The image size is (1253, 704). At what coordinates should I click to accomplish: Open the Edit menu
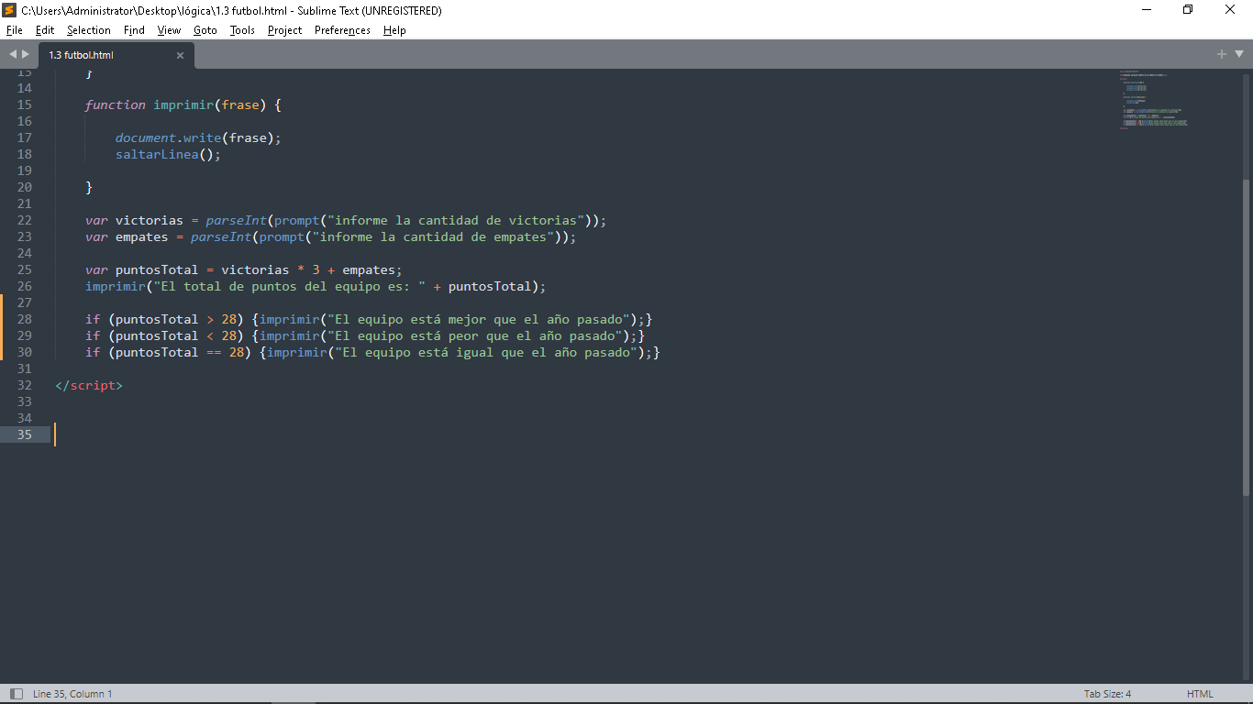click(45, 30)
